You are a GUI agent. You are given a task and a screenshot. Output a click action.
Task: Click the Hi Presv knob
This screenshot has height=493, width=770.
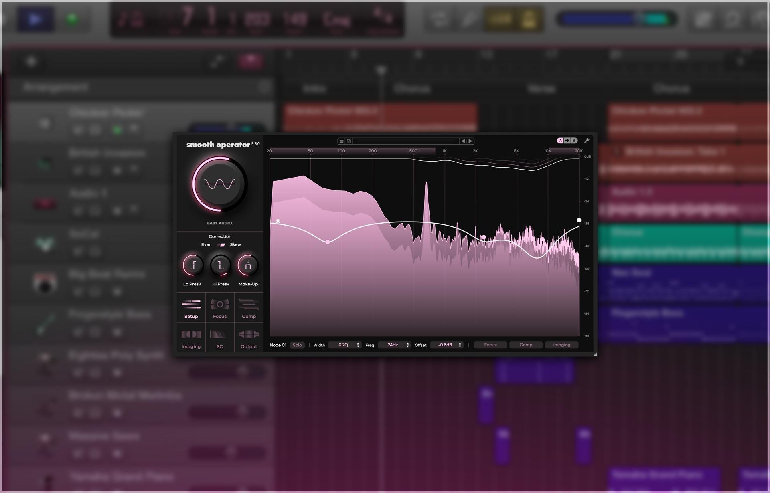(220, 265)
